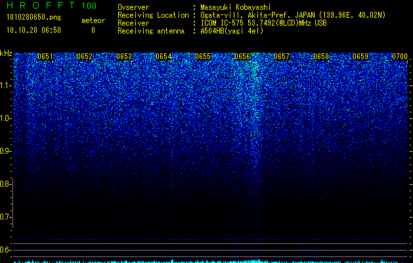This screenshot has width=413, height=263.
Task: Click the 0652 time marker
Action: [x=85, y=57]
